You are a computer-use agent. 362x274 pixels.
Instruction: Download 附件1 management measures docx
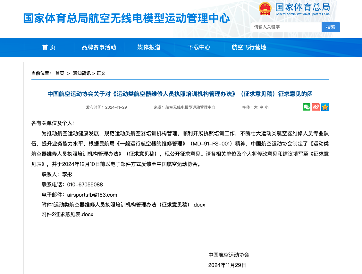[x=123, y=205]
